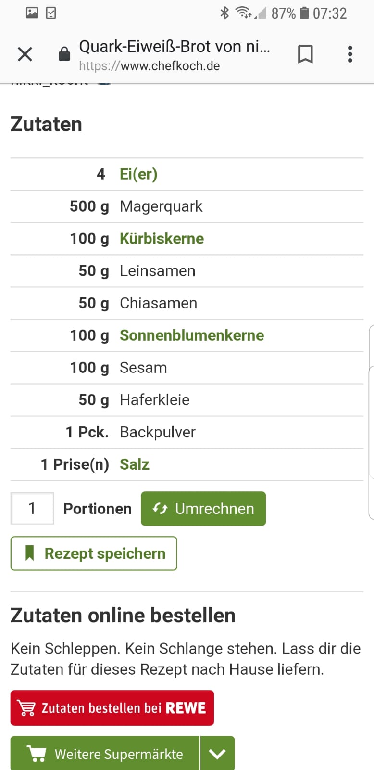Image resolution: width=374 pixels, height=770 pixels.
Task: Tap the Wi-Fi status icon
Action: coord(244,13)
